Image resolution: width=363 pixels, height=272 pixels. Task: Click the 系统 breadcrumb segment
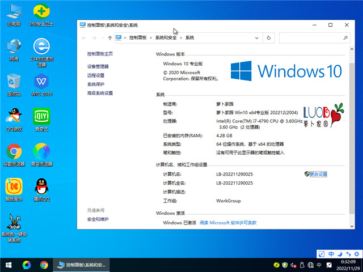[x=189, y=38]
